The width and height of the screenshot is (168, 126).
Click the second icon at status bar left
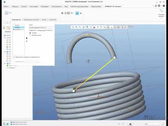tap(7, 124)
